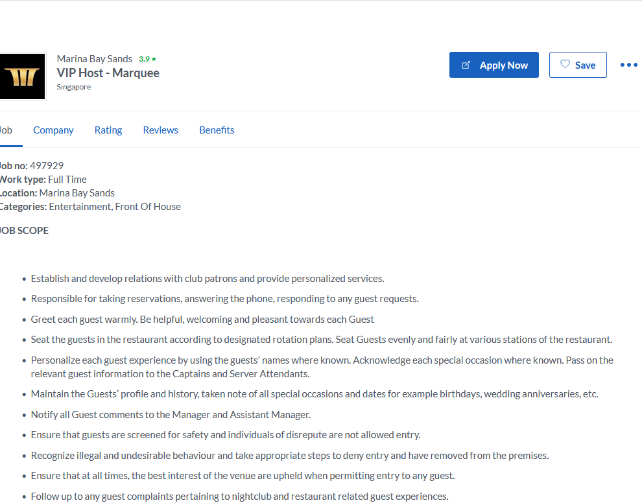Click the Singapore location text under the title
Image resolution: width=642 pixels, height=503 pixels.
pos(74,87)
